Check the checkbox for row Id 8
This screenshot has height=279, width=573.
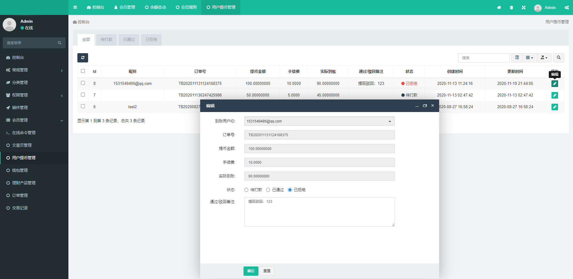83,83
